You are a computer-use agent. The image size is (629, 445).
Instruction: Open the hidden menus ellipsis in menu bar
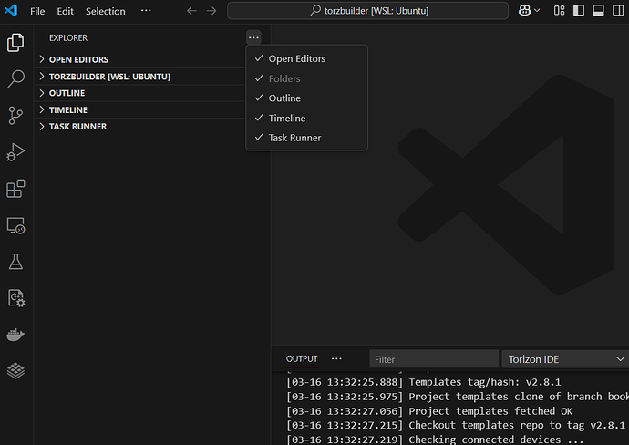(x=146, y=10)
